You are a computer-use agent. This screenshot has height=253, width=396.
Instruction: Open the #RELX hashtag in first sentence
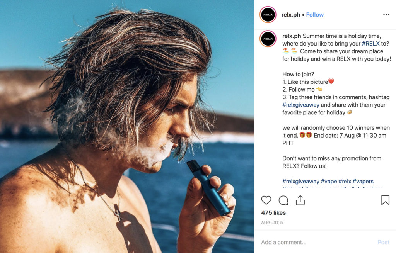370,44
